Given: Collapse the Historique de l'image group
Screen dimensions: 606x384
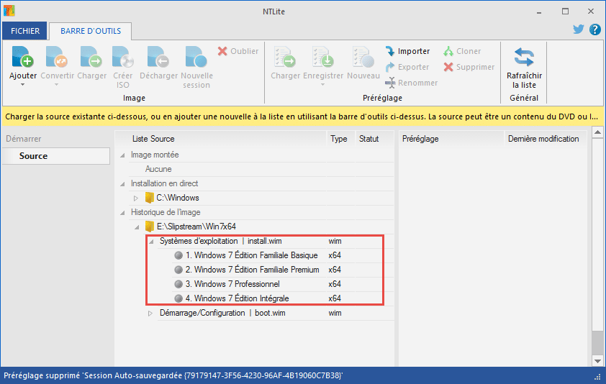Looking at the screenshot, I should [x=122, y=212].
